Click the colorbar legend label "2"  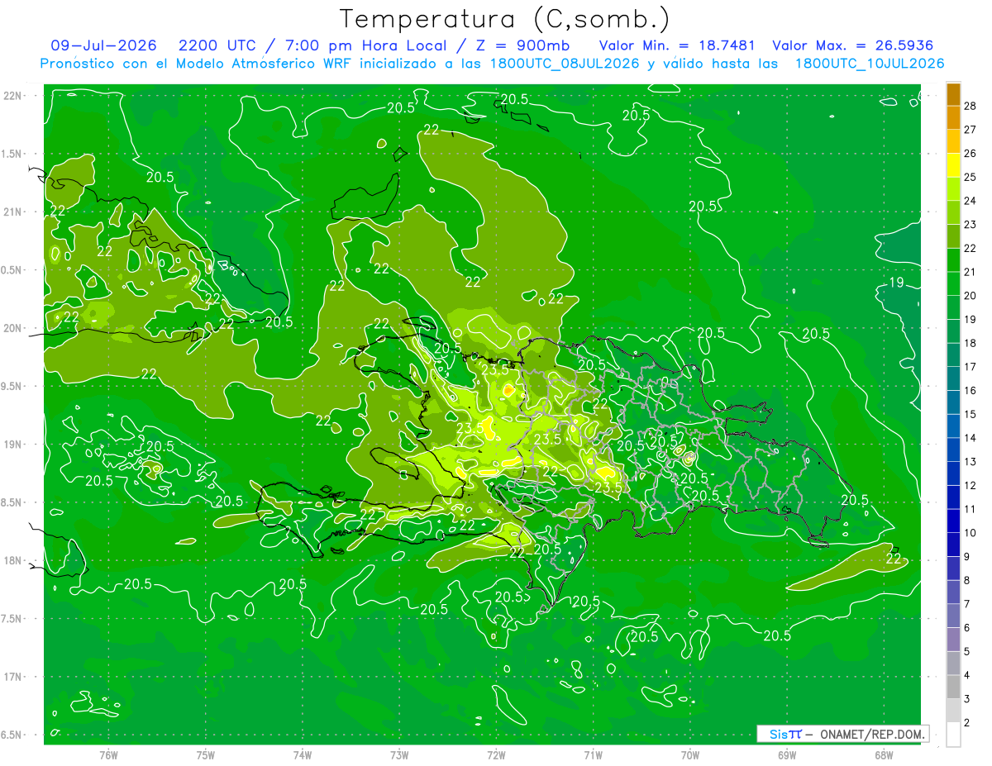click(x=968, y=722)
